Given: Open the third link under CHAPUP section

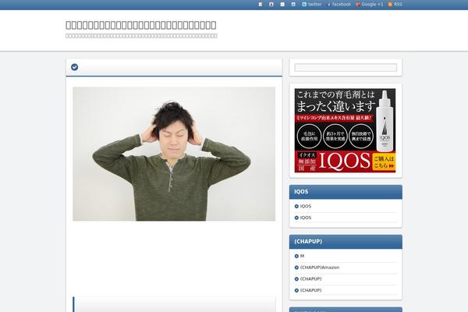Looking at the screenshot, I should [x=310, y=279].
